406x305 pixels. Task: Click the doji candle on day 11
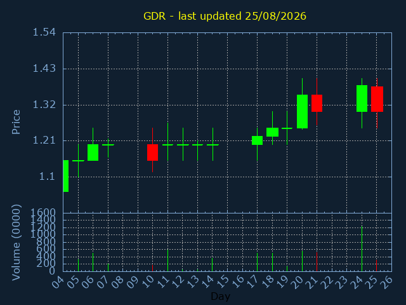click(167, 145)
